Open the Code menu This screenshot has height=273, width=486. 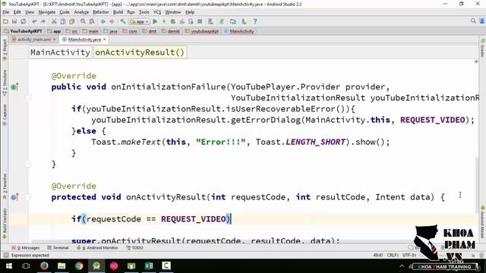(x=65, y=12)
